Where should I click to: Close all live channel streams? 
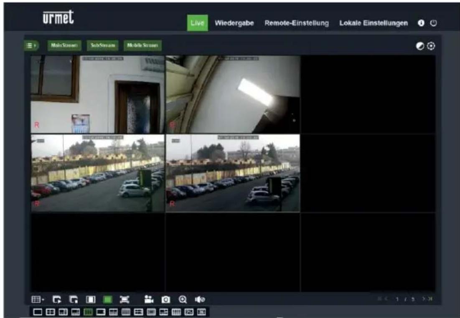tap(74, 299)
